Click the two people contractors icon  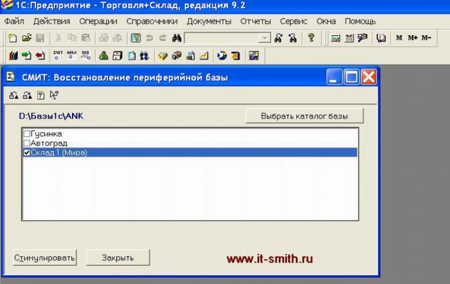click(145, 56)
